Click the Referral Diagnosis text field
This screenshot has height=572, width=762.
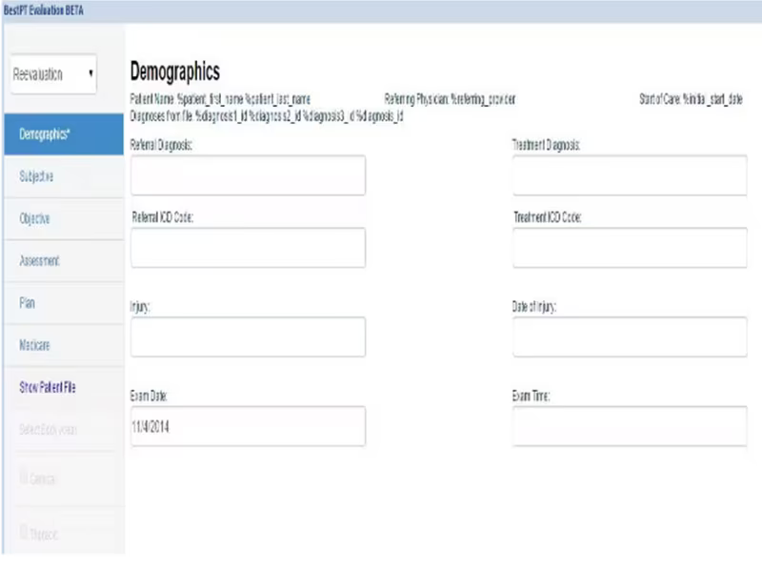click(x=248, y=175)
